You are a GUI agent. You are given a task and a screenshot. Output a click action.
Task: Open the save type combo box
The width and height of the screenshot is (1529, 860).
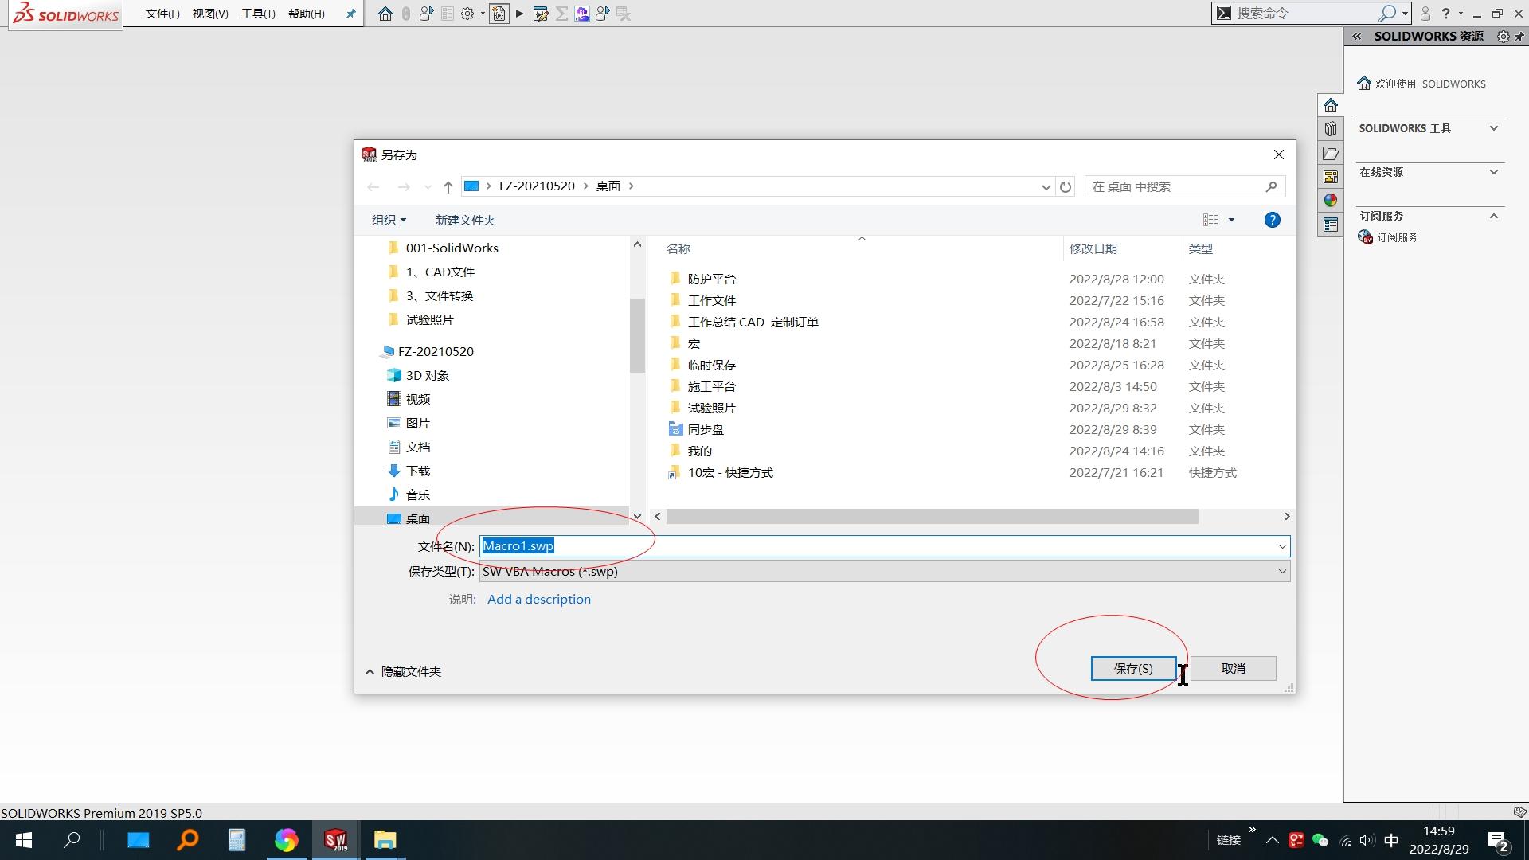click(885, 572)
